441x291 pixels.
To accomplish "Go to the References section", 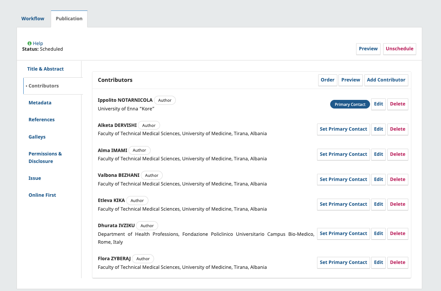I will [42, 120].
